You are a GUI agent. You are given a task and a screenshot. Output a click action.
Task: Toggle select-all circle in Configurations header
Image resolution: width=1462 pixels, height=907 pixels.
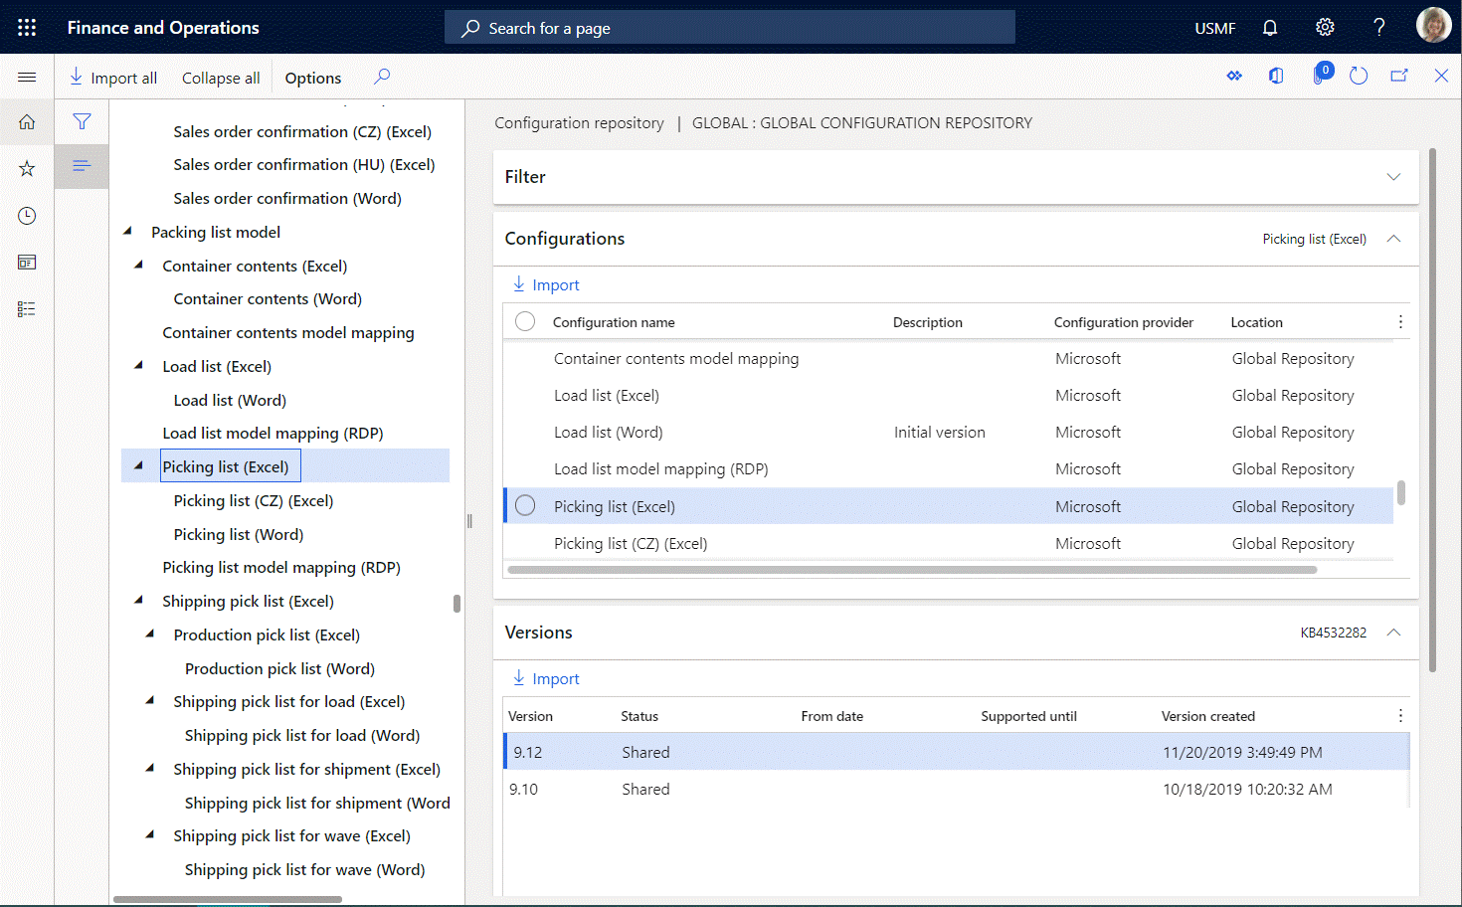525,321
